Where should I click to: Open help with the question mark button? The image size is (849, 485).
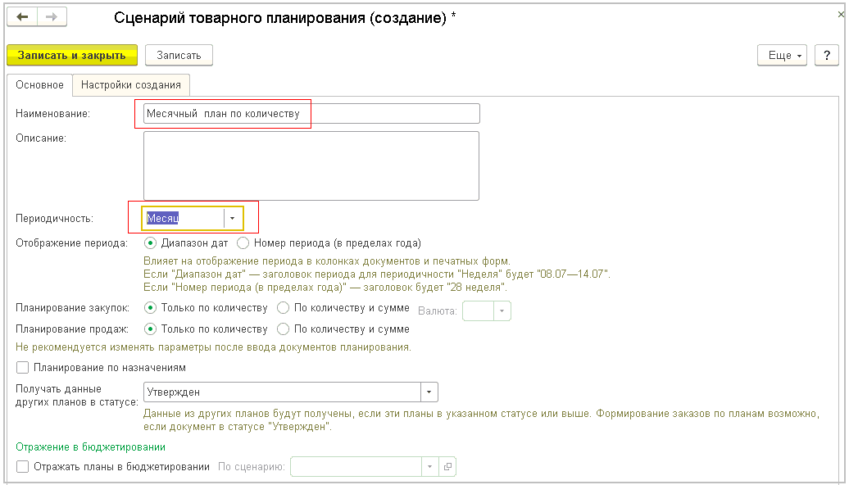[x=826, y=55]
